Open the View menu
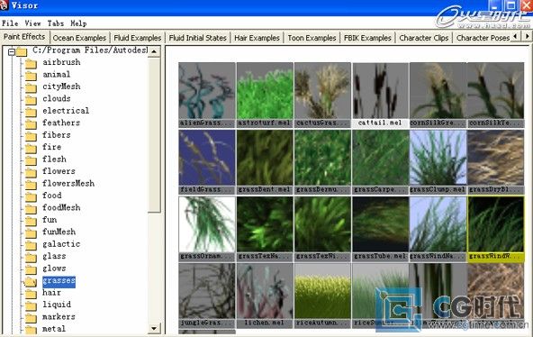The width and height of the screenshot is (533, 337). coord(32,23)
